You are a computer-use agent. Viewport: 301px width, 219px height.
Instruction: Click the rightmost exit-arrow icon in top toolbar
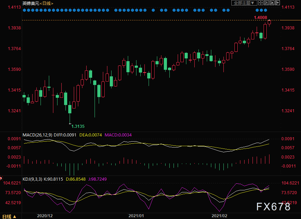(x=277, y=3)
